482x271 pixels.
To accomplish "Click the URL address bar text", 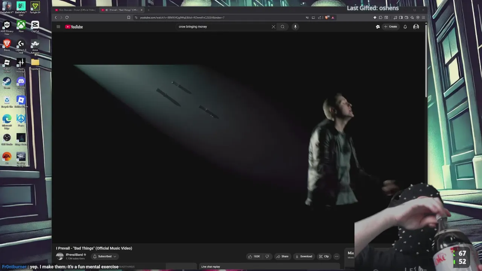I will pyautogui.click(x=182, y=17).
